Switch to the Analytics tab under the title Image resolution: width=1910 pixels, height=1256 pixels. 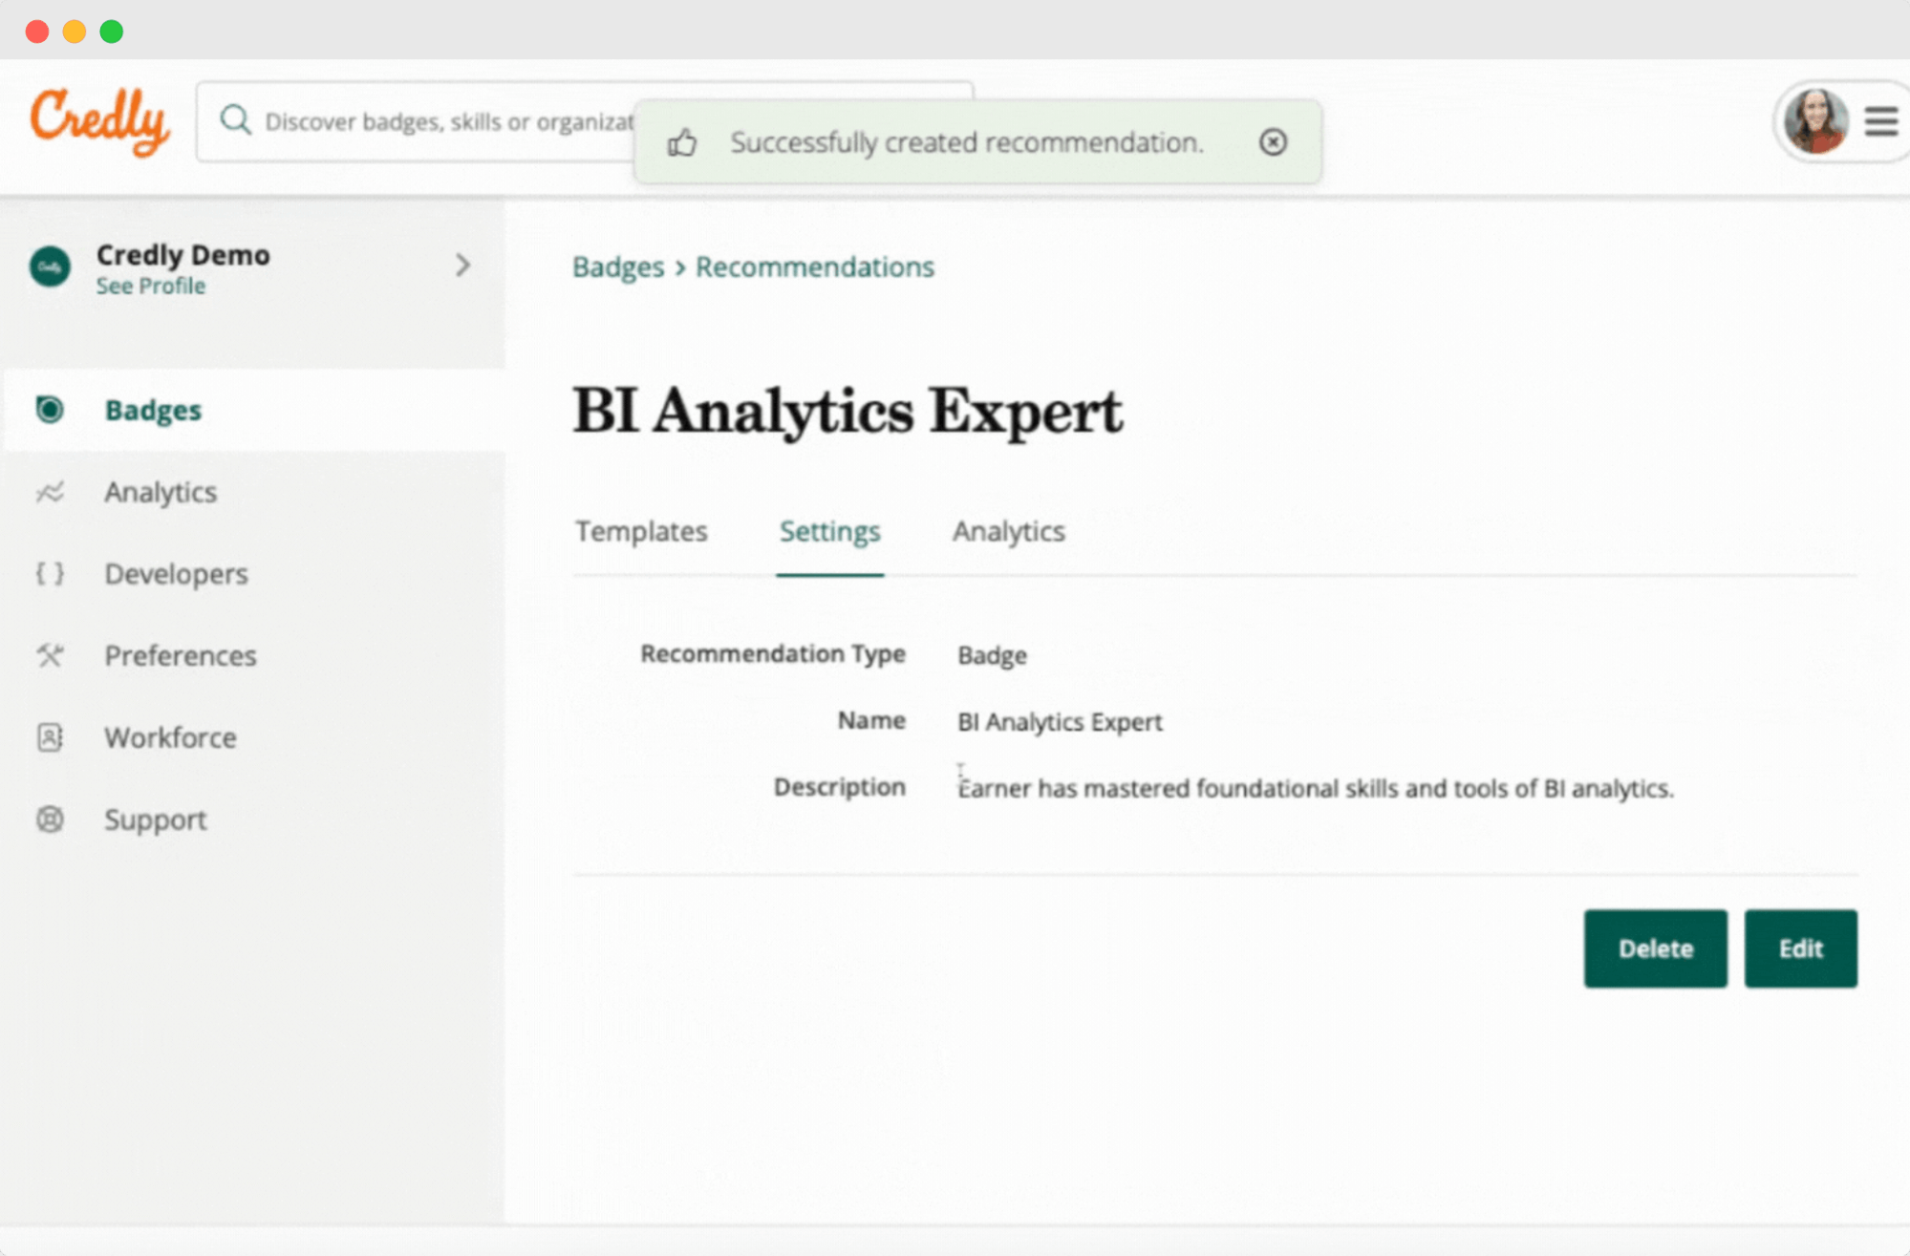1008,531
